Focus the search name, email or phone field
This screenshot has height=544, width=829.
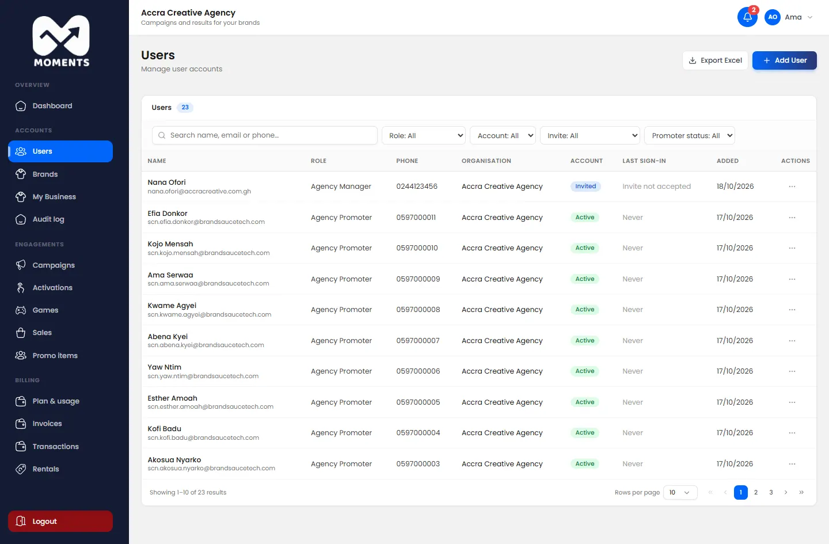[x=265, y=136]
